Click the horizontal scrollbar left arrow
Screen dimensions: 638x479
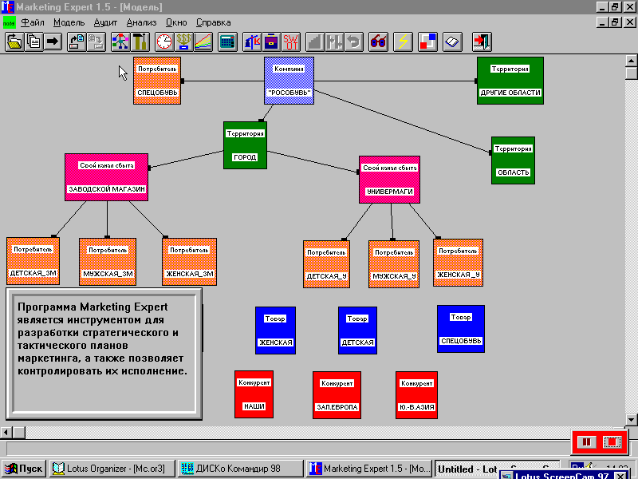[6, 432]
